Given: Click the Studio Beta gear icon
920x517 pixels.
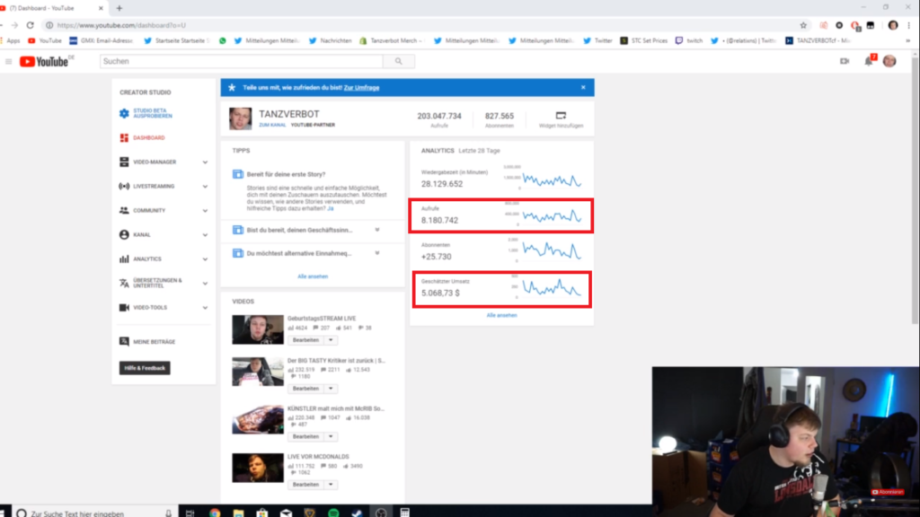Looking at the screenshot, I should tap(124, 113).
